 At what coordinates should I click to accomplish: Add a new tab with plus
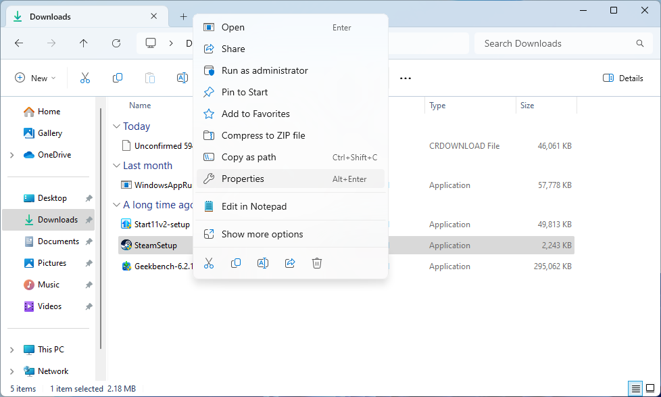[183, 16]
